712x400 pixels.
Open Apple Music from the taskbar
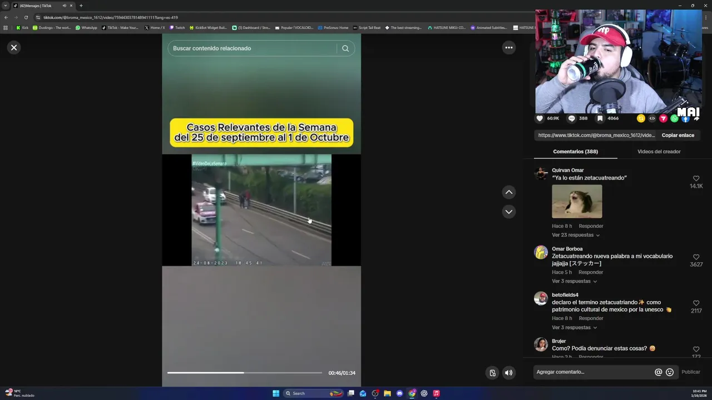tap(436, 393)
